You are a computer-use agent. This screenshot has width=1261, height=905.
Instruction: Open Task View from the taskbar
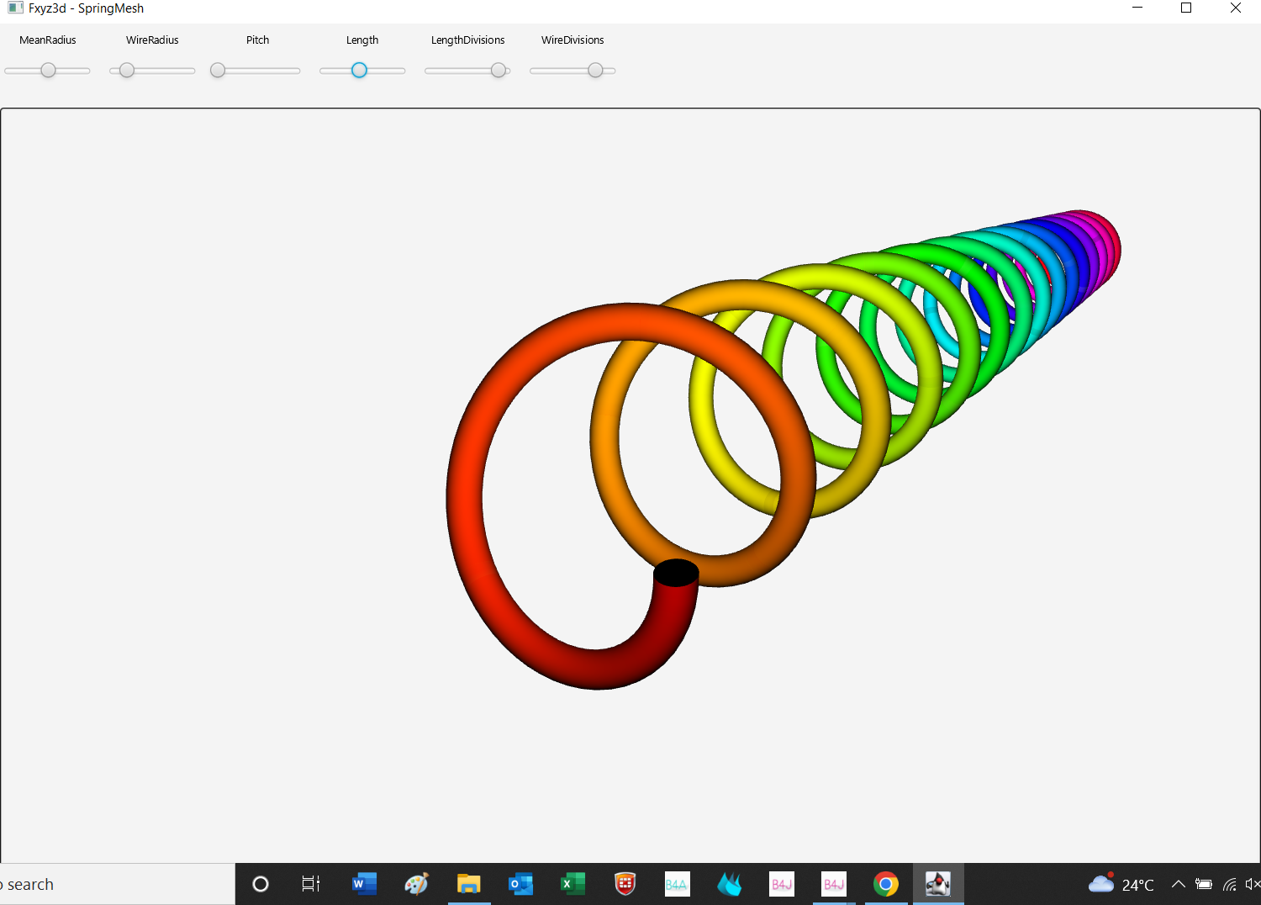point(311,884)
